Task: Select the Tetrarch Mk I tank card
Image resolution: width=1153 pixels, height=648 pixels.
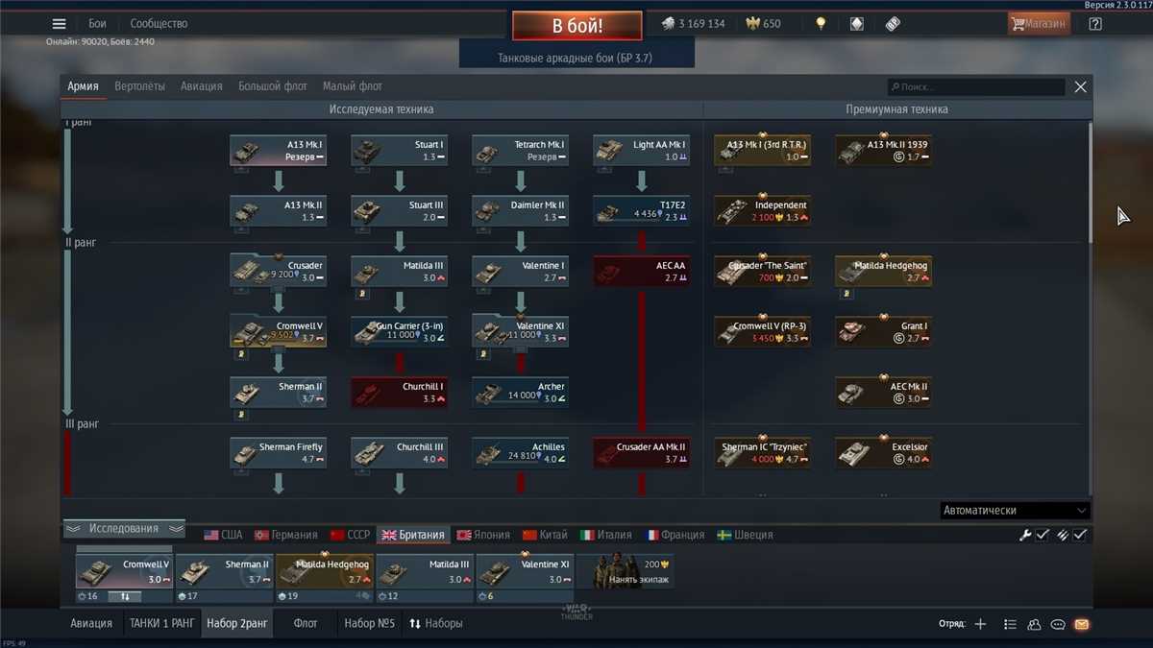Action: pyautogui.click(x=521, y=151)
